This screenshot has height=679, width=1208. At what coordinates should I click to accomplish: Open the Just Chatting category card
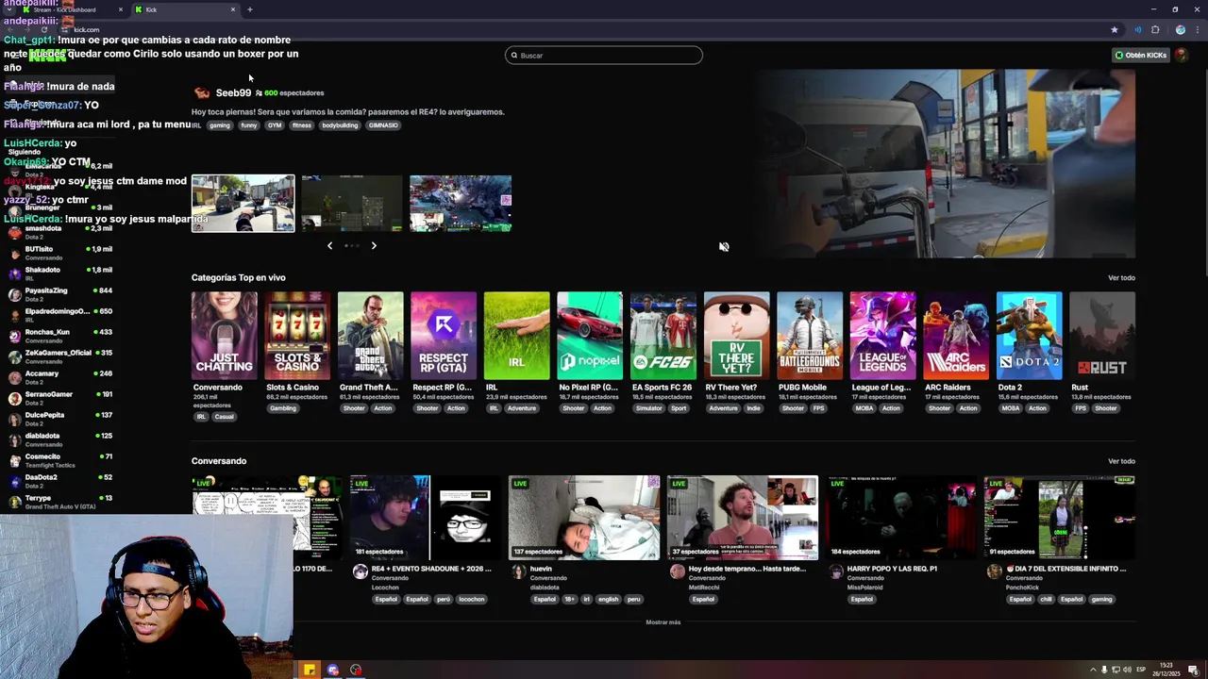(224, 336)
